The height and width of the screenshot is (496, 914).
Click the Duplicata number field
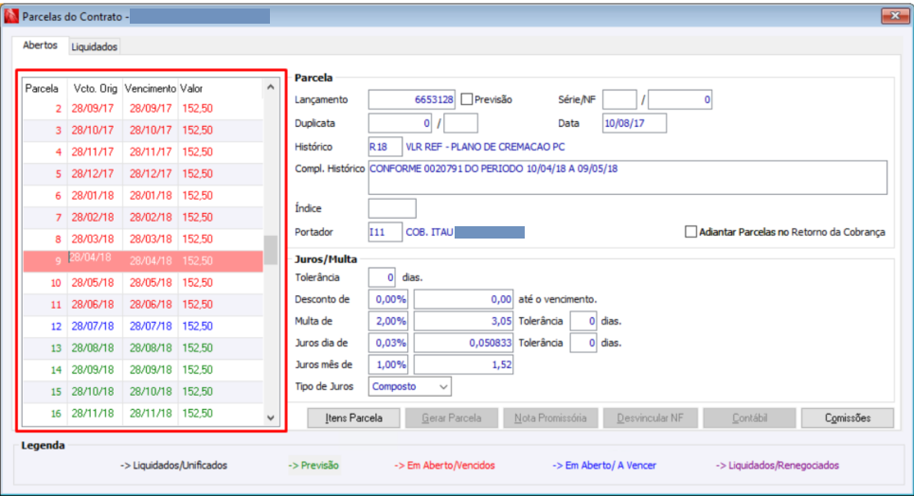coord(400,124)
